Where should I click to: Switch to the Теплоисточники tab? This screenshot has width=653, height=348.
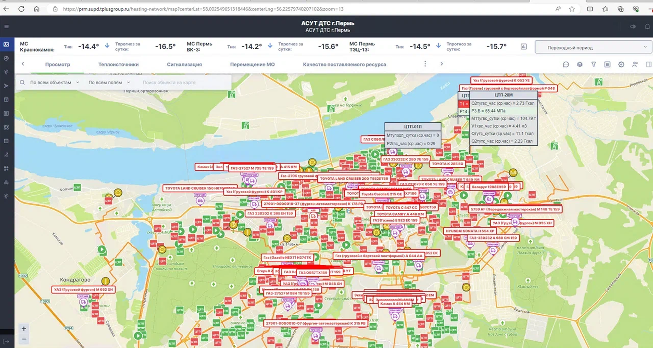[x=119, y=65]
